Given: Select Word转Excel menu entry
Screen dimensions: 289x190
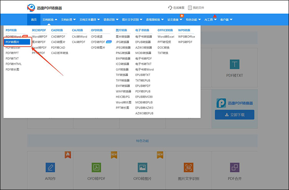Looking at the screenshot, I should click(x=166, y=37).
